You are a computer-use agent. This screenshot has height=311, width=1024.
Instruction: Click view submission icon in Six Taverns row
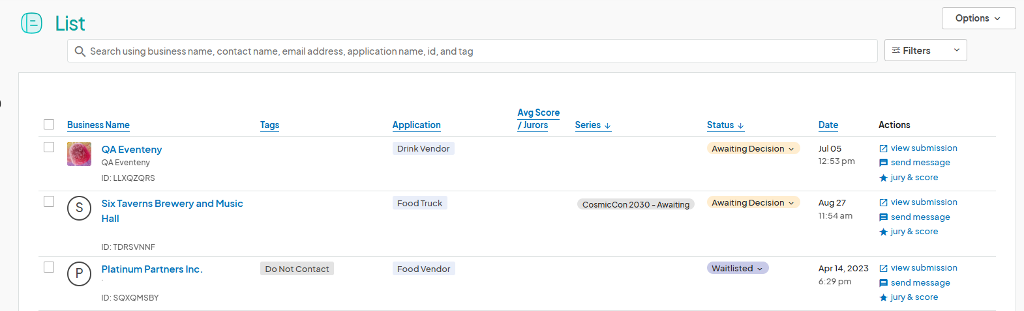884,202
